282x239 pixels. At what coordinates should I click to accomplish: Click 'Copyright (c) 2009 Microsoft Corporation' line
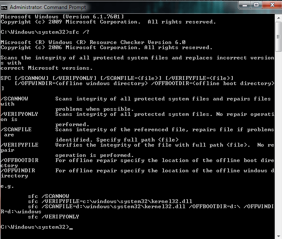tap(108, 22)
